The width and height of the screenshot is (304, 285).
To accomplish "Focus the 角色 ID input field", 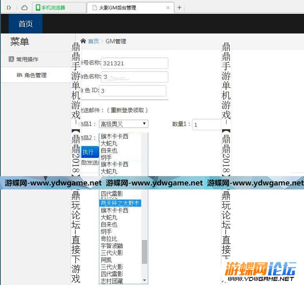I will 133,91.
